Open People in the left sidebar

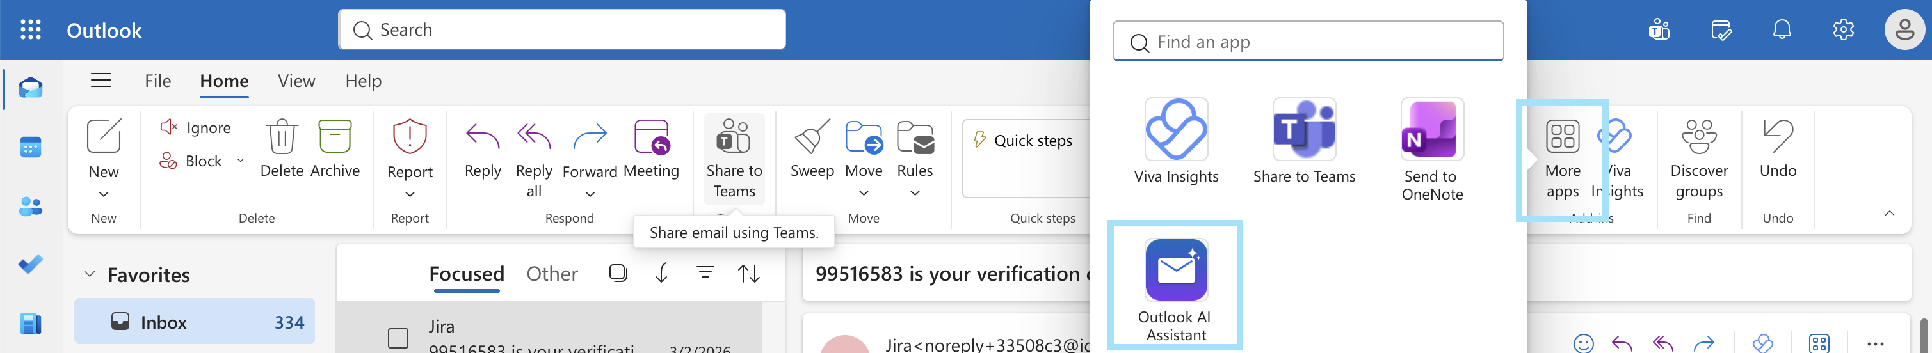click(31, 206)
